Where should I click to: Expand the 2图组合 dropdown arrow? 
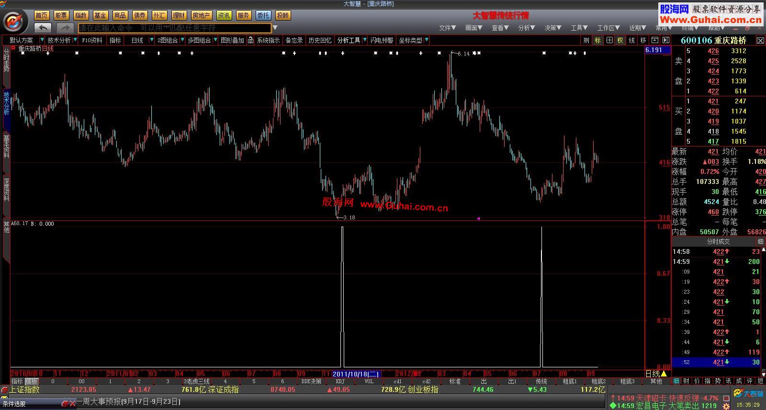coord(182,40)
